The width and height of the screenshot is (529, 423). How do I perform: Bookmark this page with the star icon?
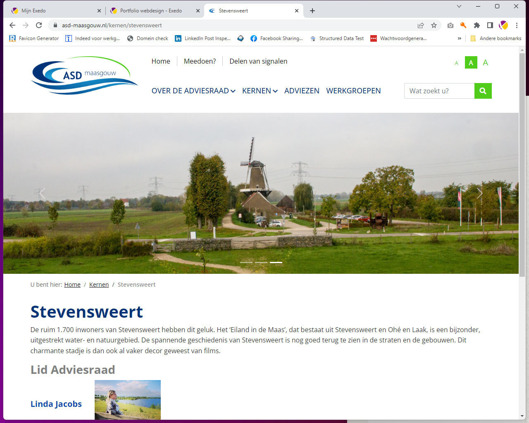(434, 25)
